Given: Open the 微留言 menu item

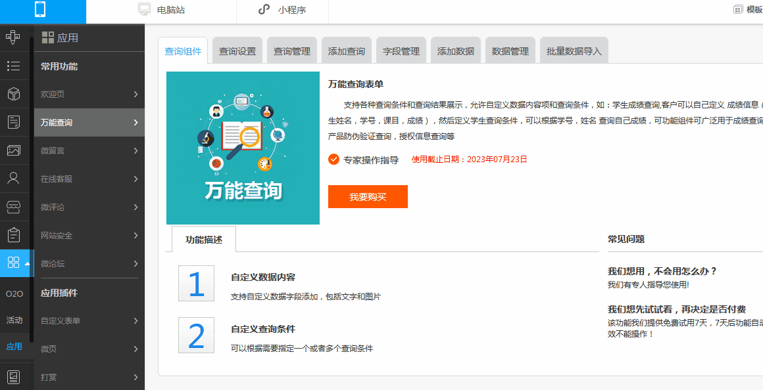Looking at the screenshot, I should coord(89,150).
